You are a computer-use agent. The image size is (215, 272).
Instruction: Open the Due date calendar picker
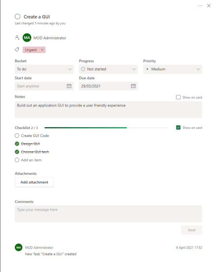[x=133, y=86]
